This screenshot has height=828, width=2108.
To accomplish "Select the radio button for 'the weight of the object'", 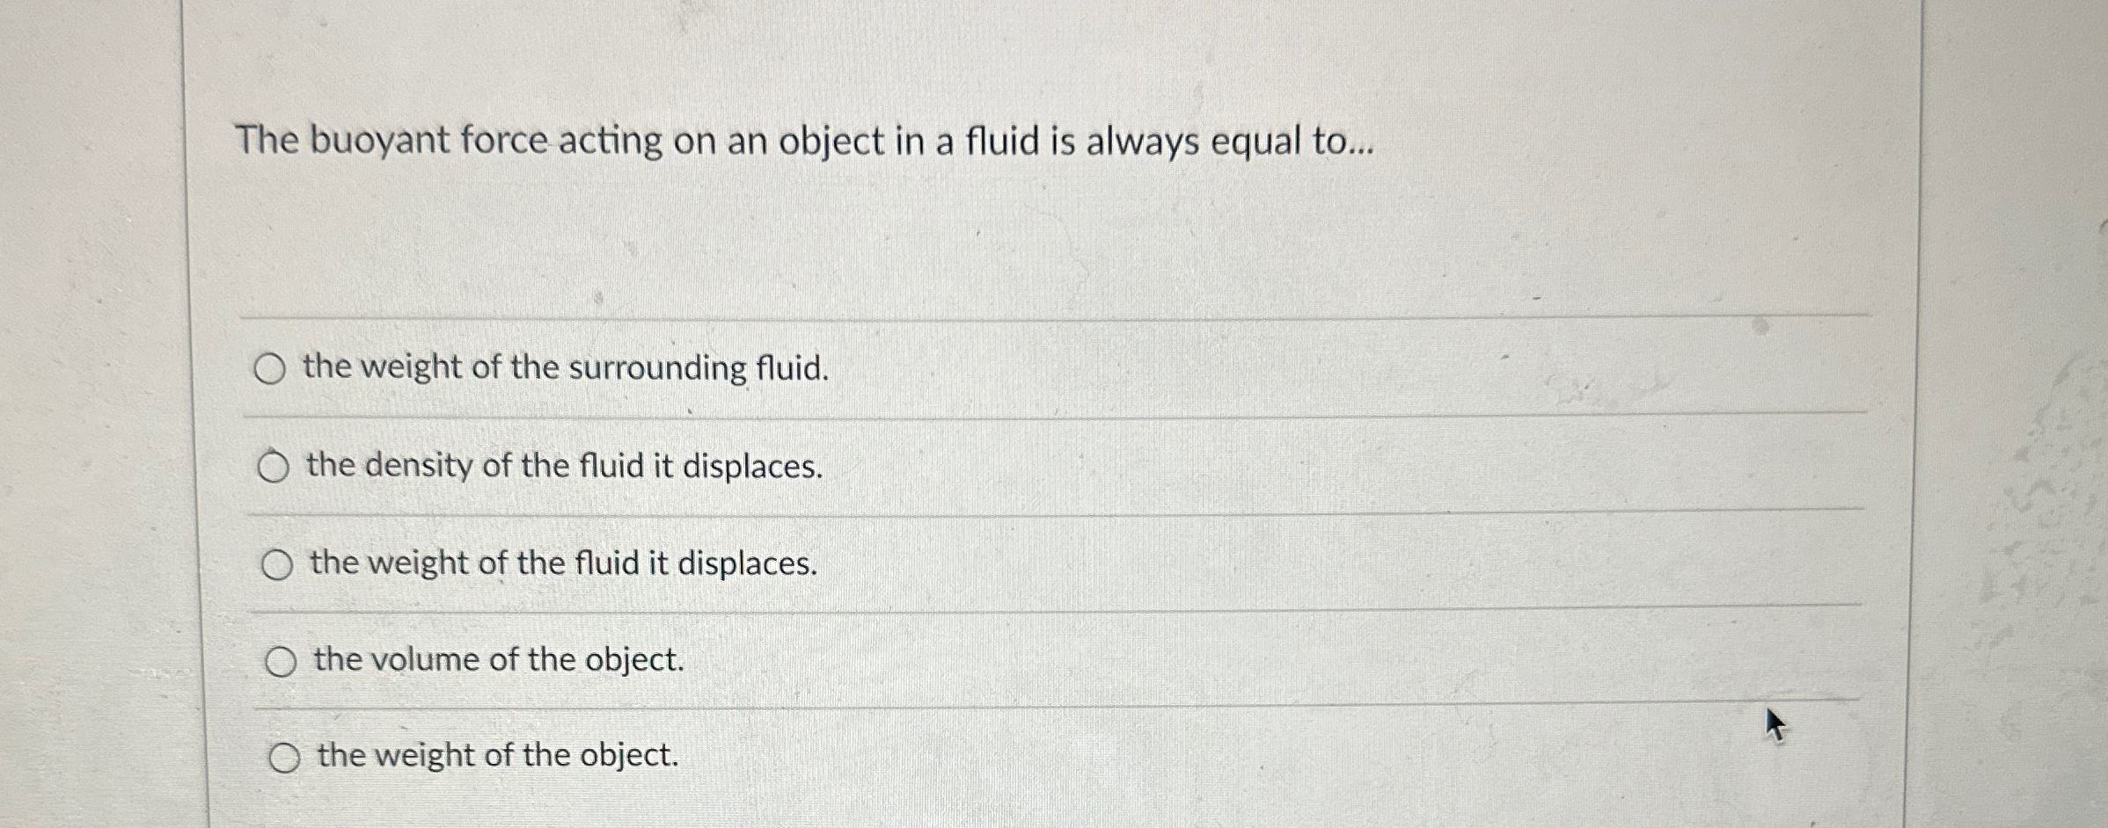I will pyautogui.click(x=285, y=758).
